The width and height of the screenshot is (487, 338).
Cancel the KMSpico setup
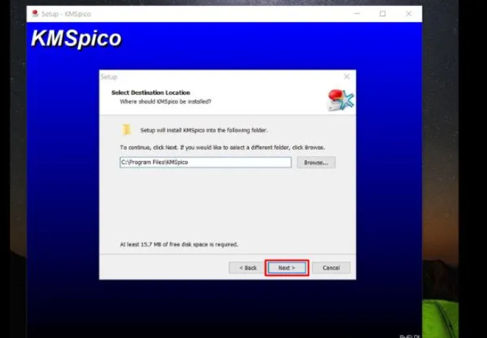pyautogui.click(x=331, y=267)
